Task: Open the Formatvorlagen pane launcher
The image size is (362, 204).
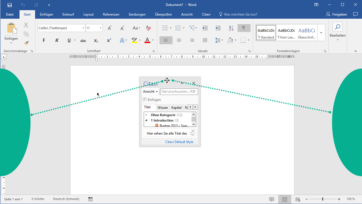Action: click(x=325, y=51)
